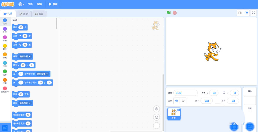Click the sprite direction field 90
The image size is (258, 132).
[233, 101]
